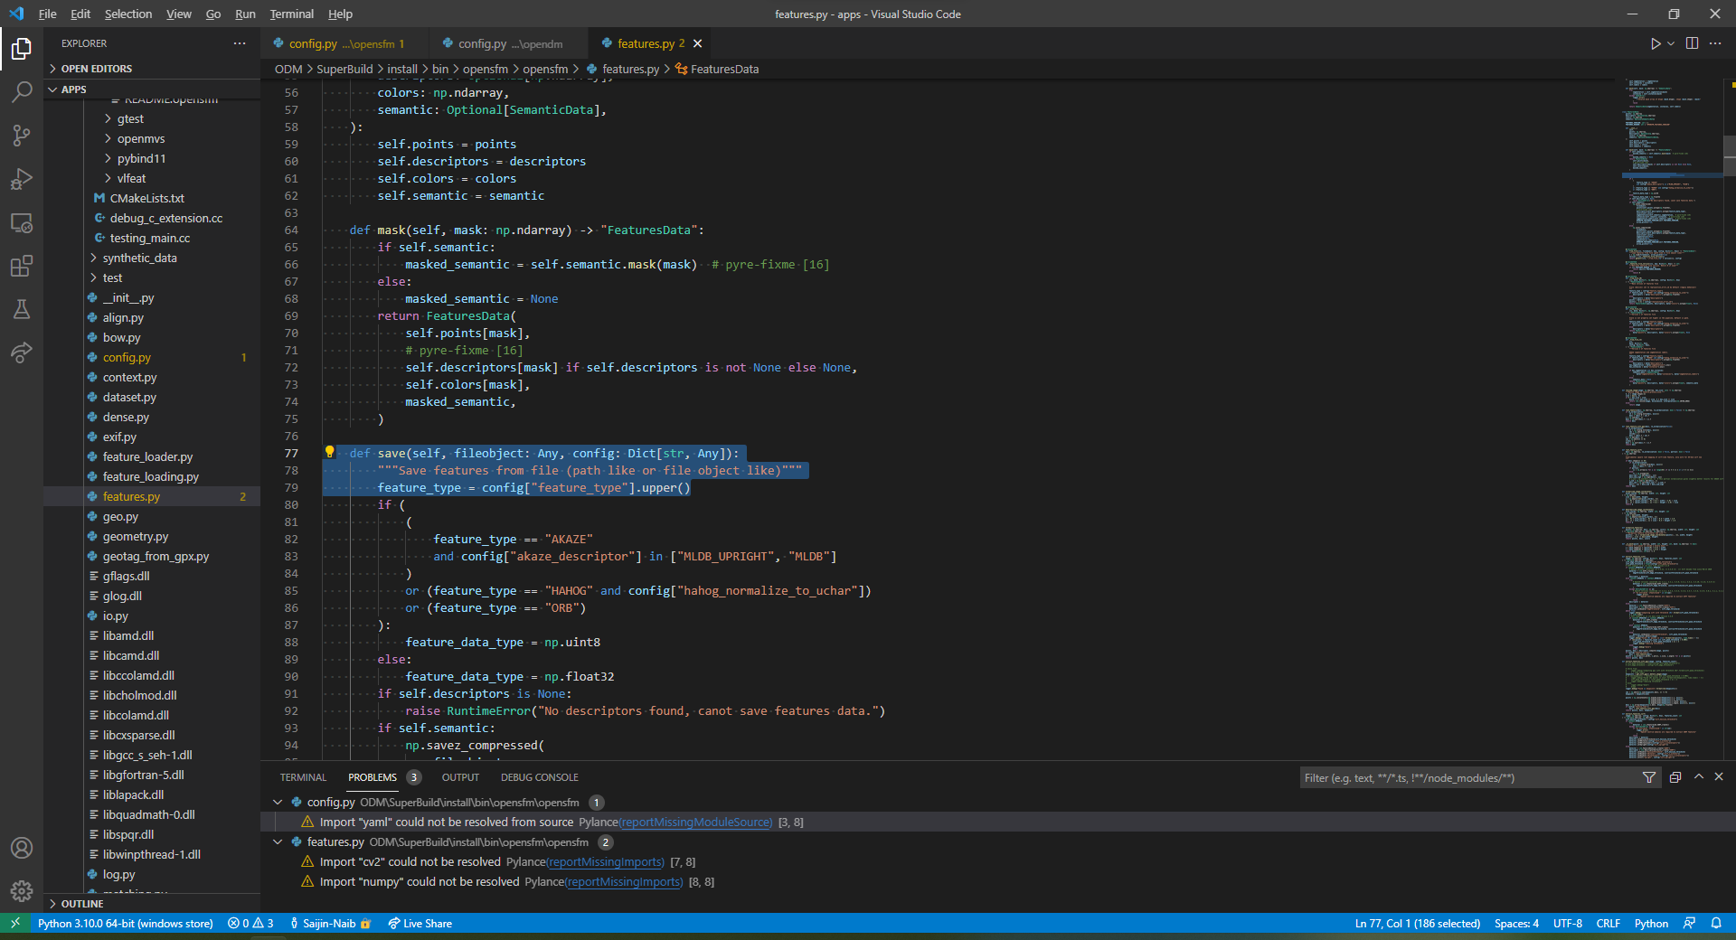Open the Run and Debug icon
The width and height of the screenshot is (1736, 940).
click(x=22, y=179)
